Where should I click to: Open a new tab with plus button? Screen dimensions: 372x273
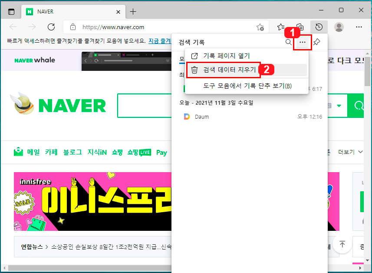133,11
